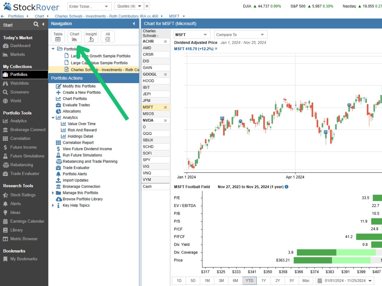The height and width of the screenshot is (286, 382).
Task: Switch chart range to 6M
Action: (x=235, y=281)
